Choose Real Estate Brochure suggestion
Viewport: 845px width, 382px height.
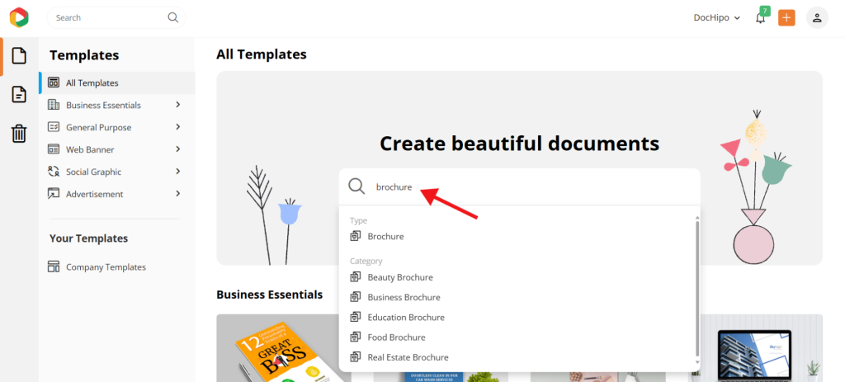(408, 357)
